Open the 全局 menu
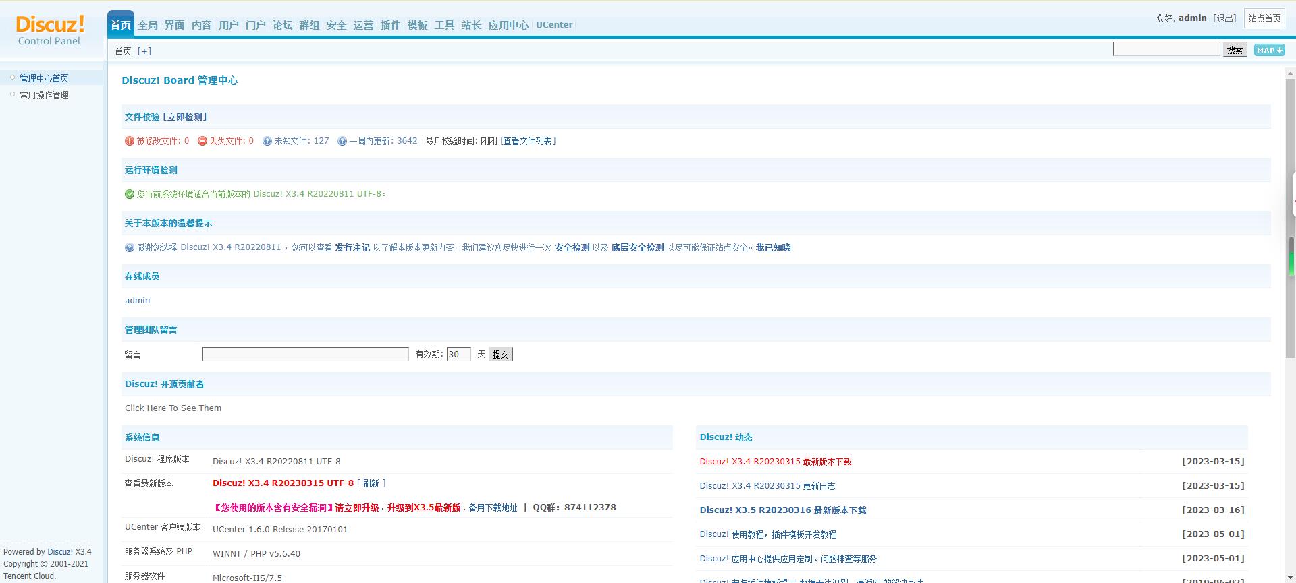 click(x=148, y=25)
